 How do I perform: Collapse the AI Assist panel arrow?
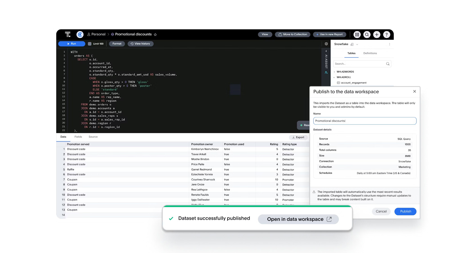(x=326, y=51)
